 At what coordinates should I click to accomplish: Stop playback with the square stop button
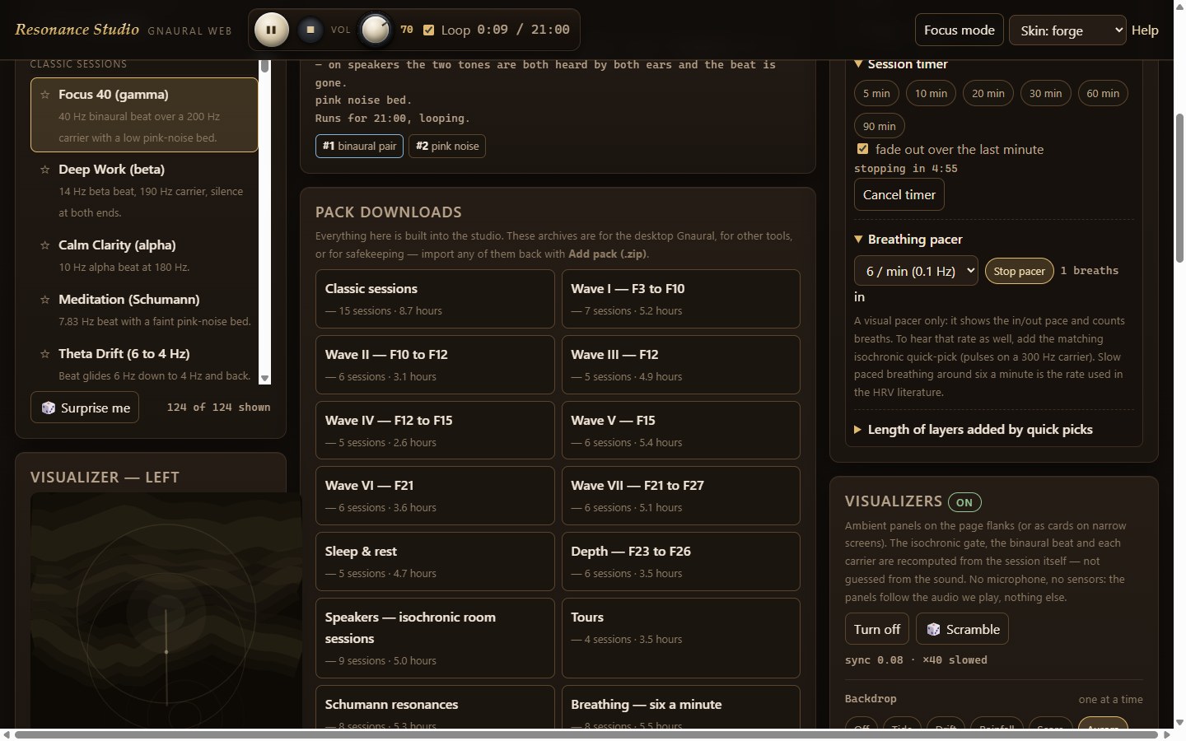(x=311, y=30)
